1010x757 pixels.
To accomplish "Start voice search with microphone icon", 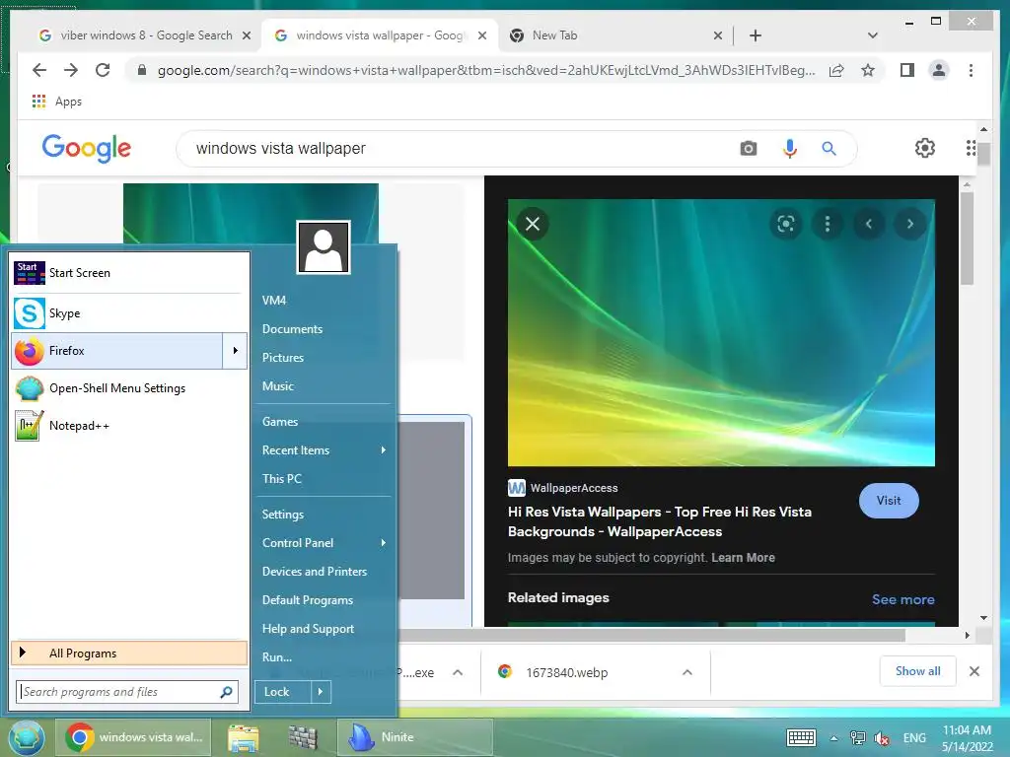I will [x=790, y=149].
